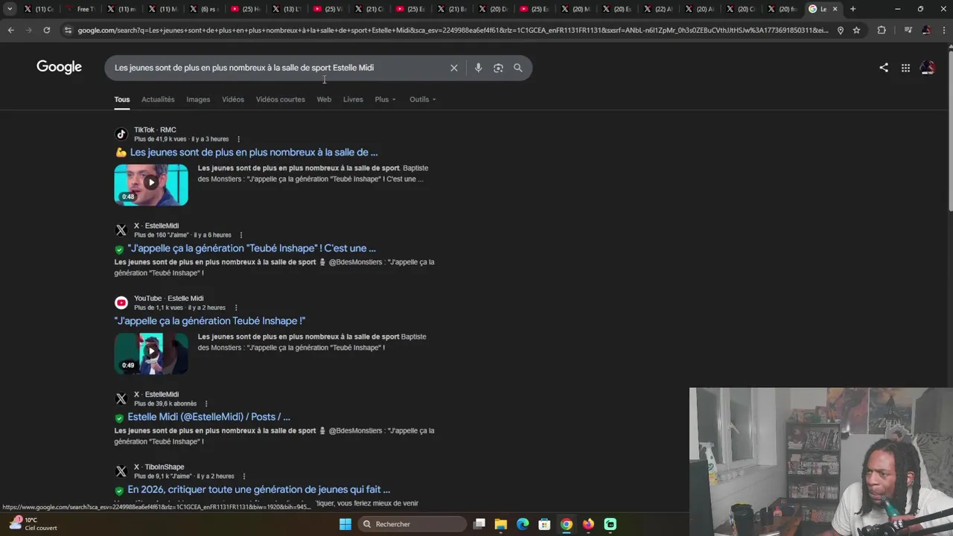Open Google Lens image search
Image resolution: width=953 pixels, height=536 pixels.
coord(498,68)
